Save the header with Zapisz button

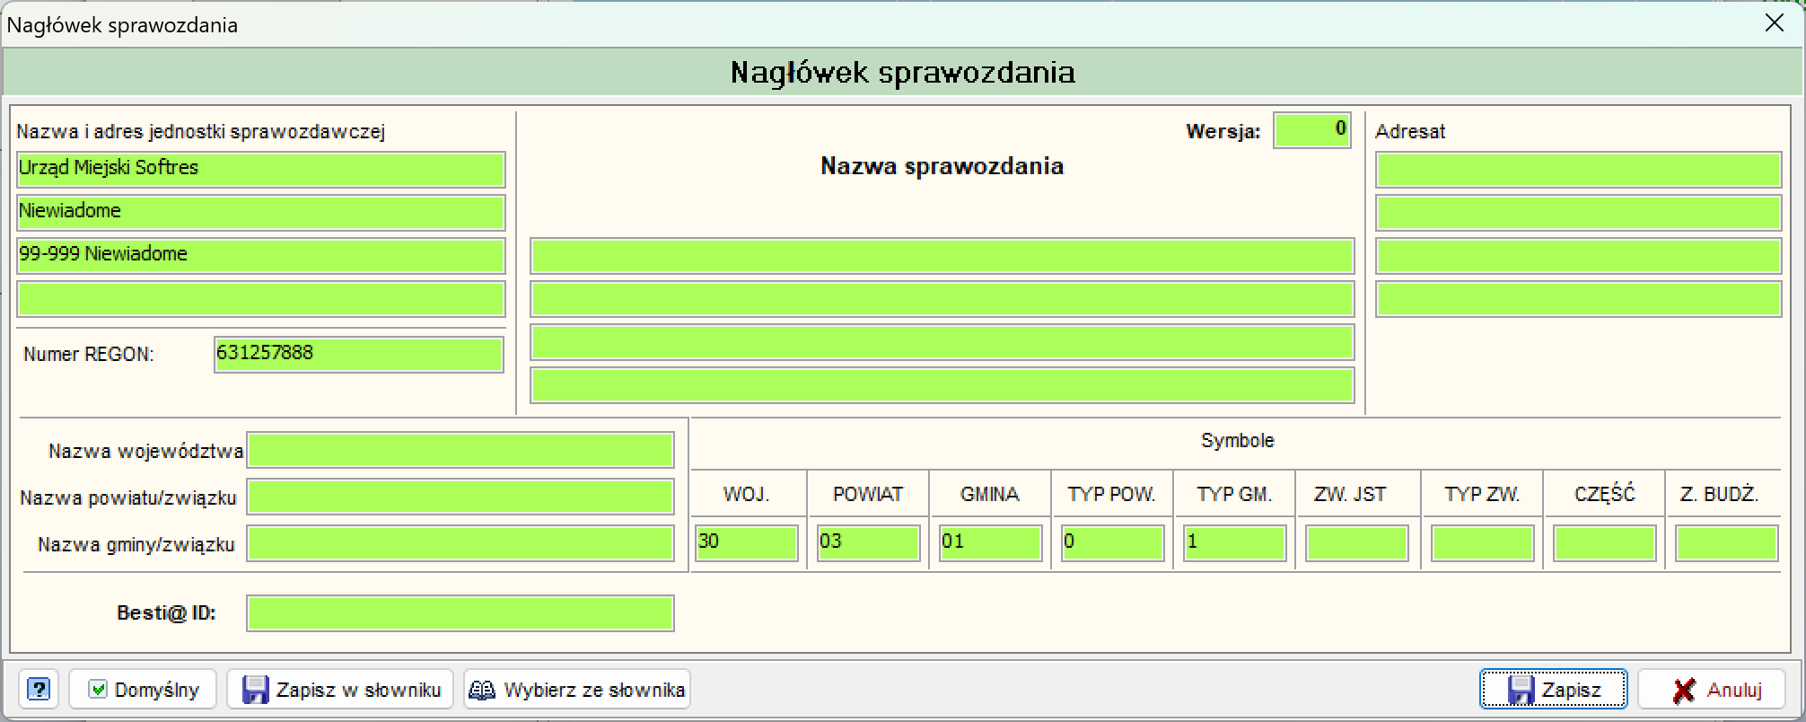tap(1553, 690)
